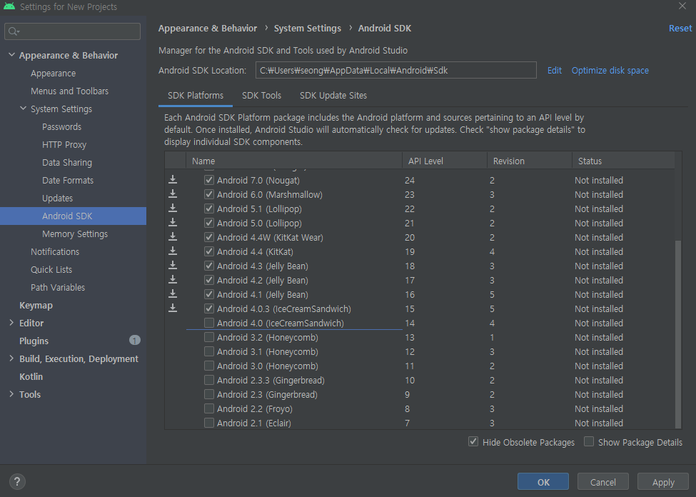Viewport: 696px width, 497px height.
Task: Uncheck Android 4.4 (KitKat) checkbox
Action: (x=209, y=251)
